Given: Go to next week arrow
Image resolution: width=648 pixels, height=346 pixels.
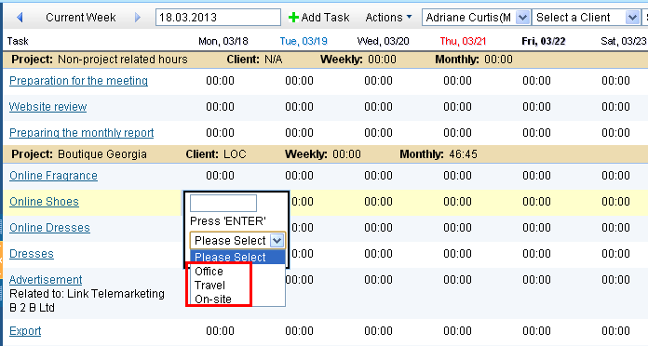Looking at the screenshot, I should click(x=138, y=18).
